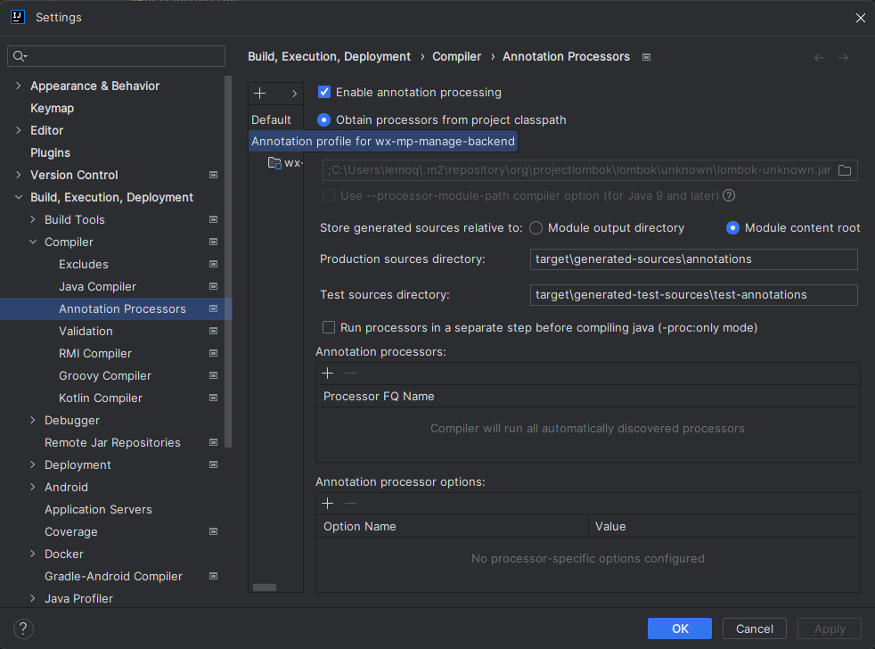Click OK to confirm settings
Image resolution: width=875 pixels, height=649 pixels.
(680, 628)
